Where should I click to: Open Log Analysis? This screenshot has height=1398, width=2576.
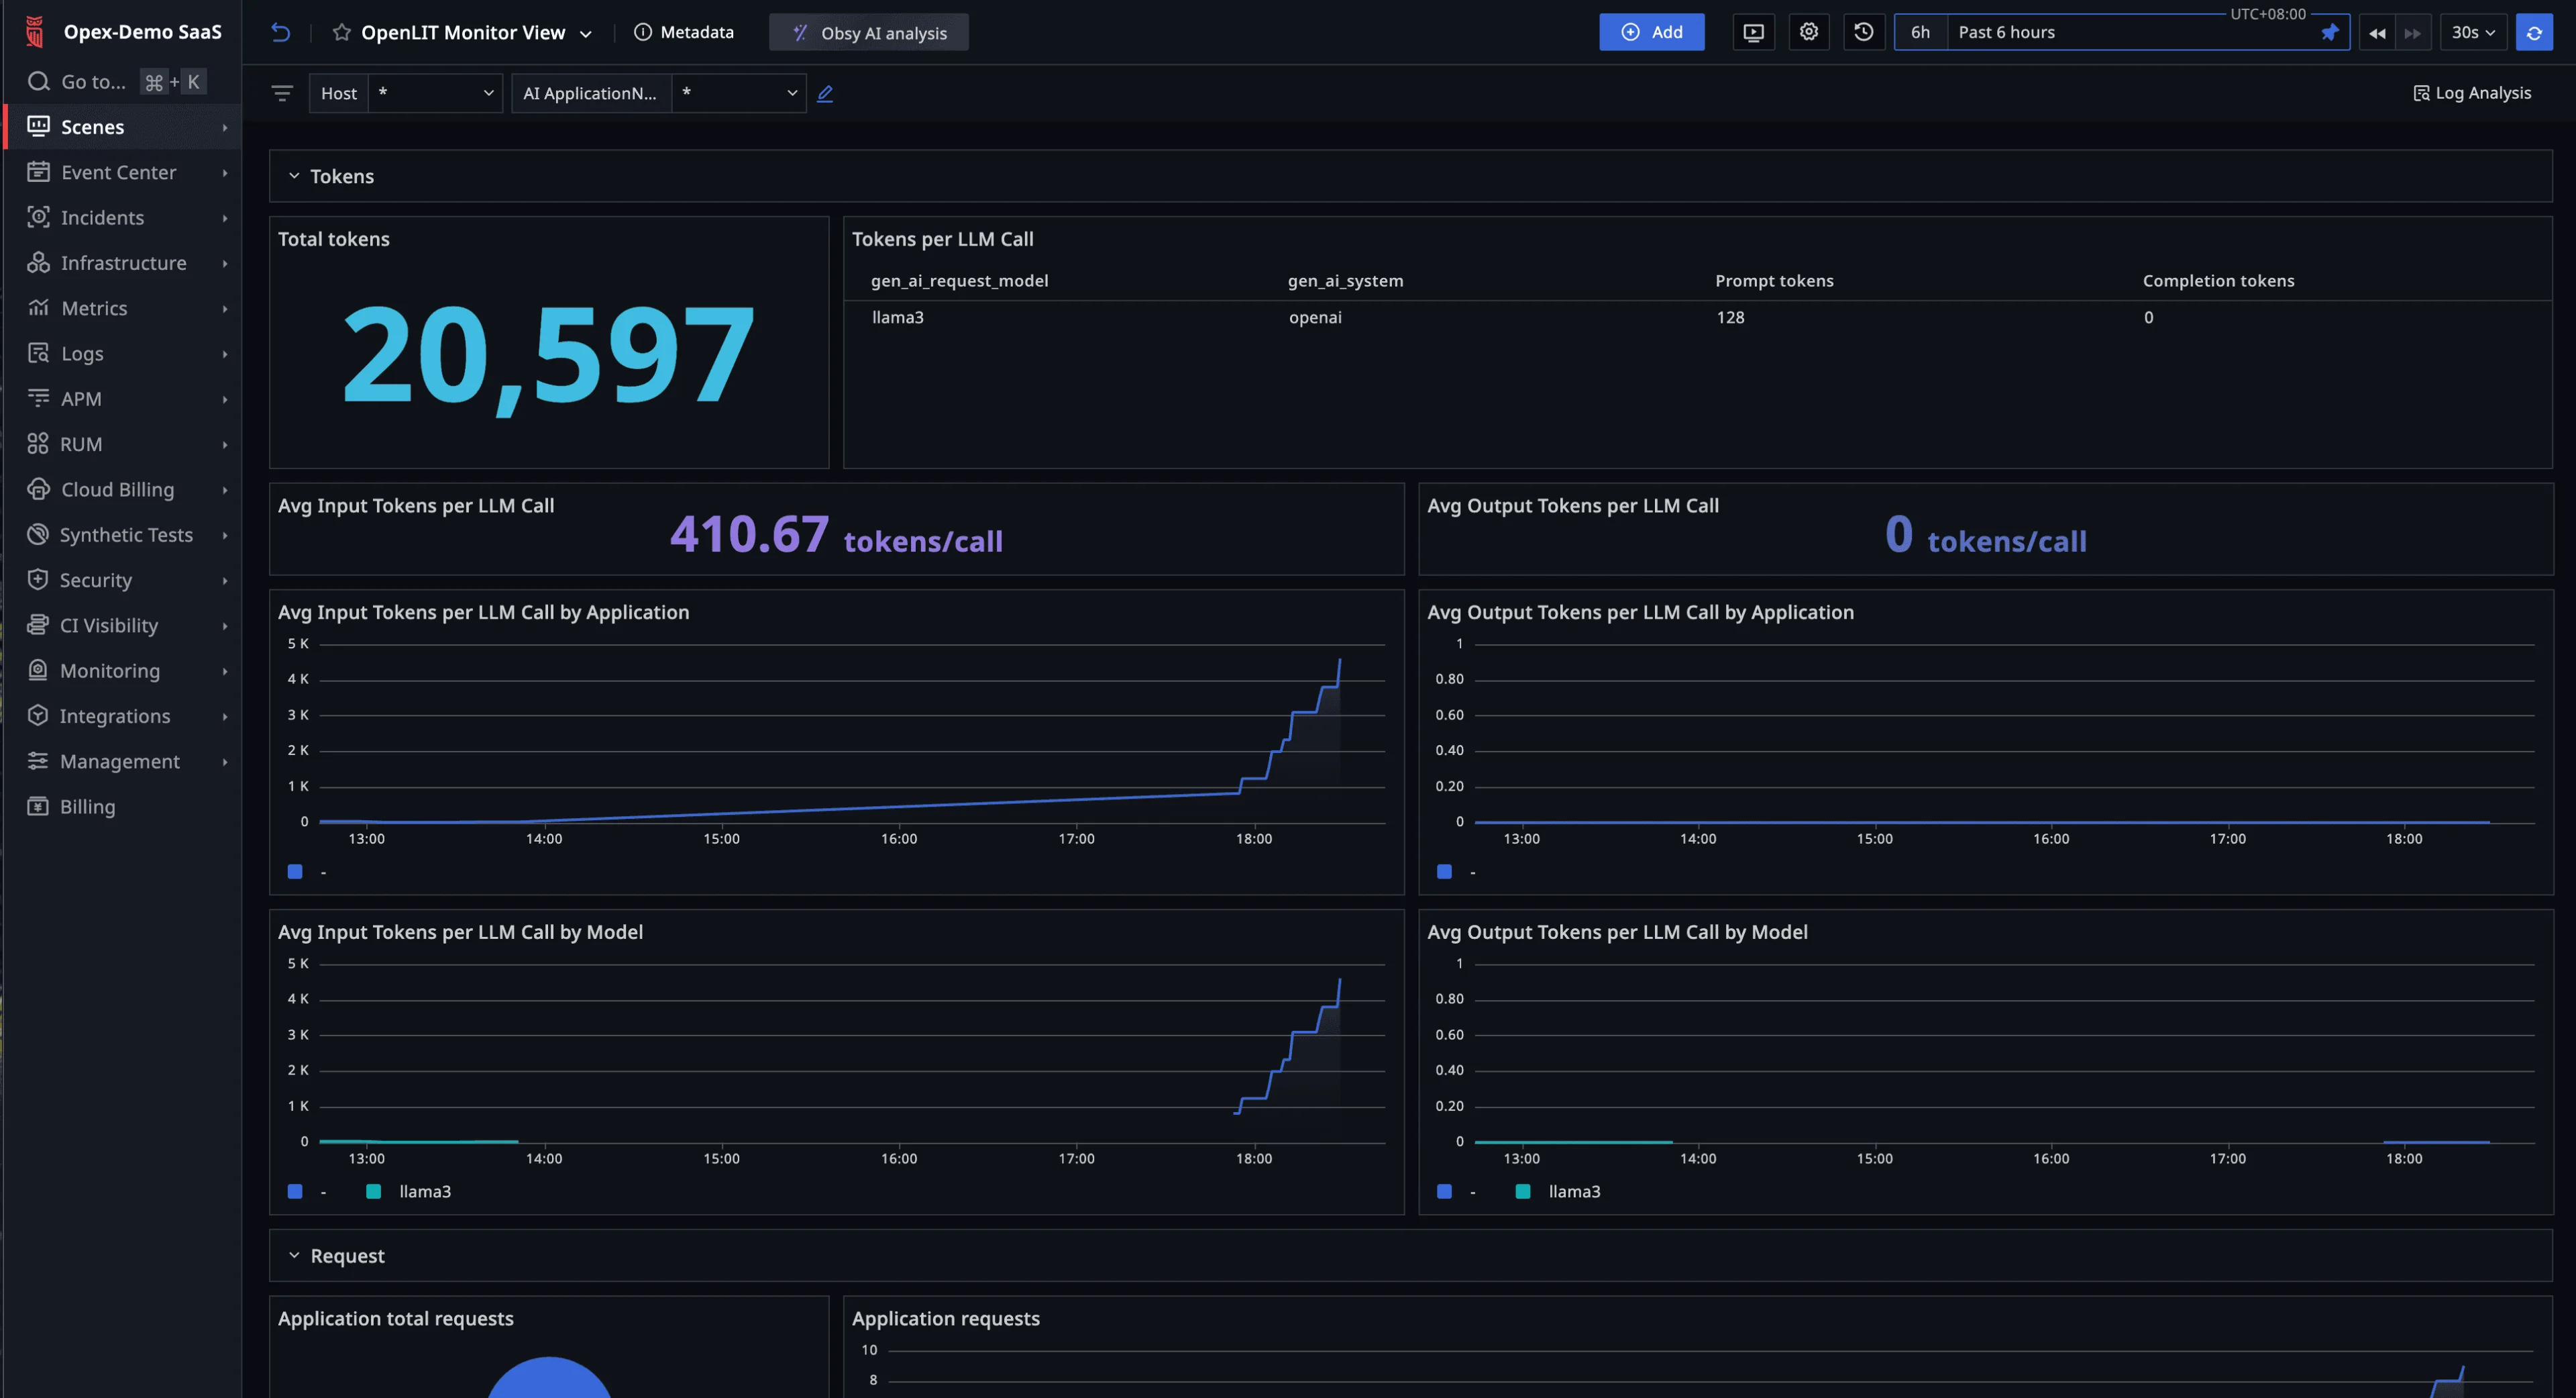tap(2472, 93)
